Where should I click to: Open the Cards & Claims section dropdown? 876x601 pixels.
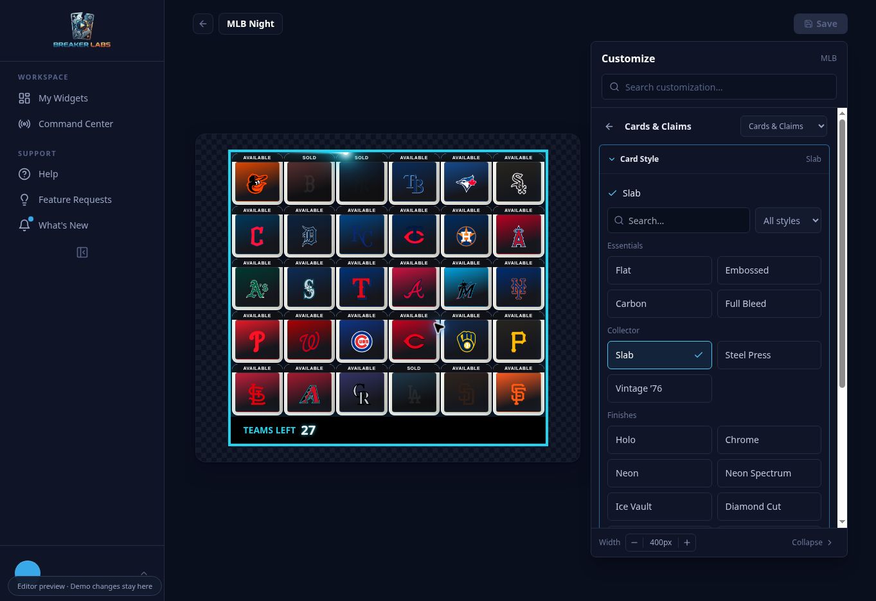point(783,126)
